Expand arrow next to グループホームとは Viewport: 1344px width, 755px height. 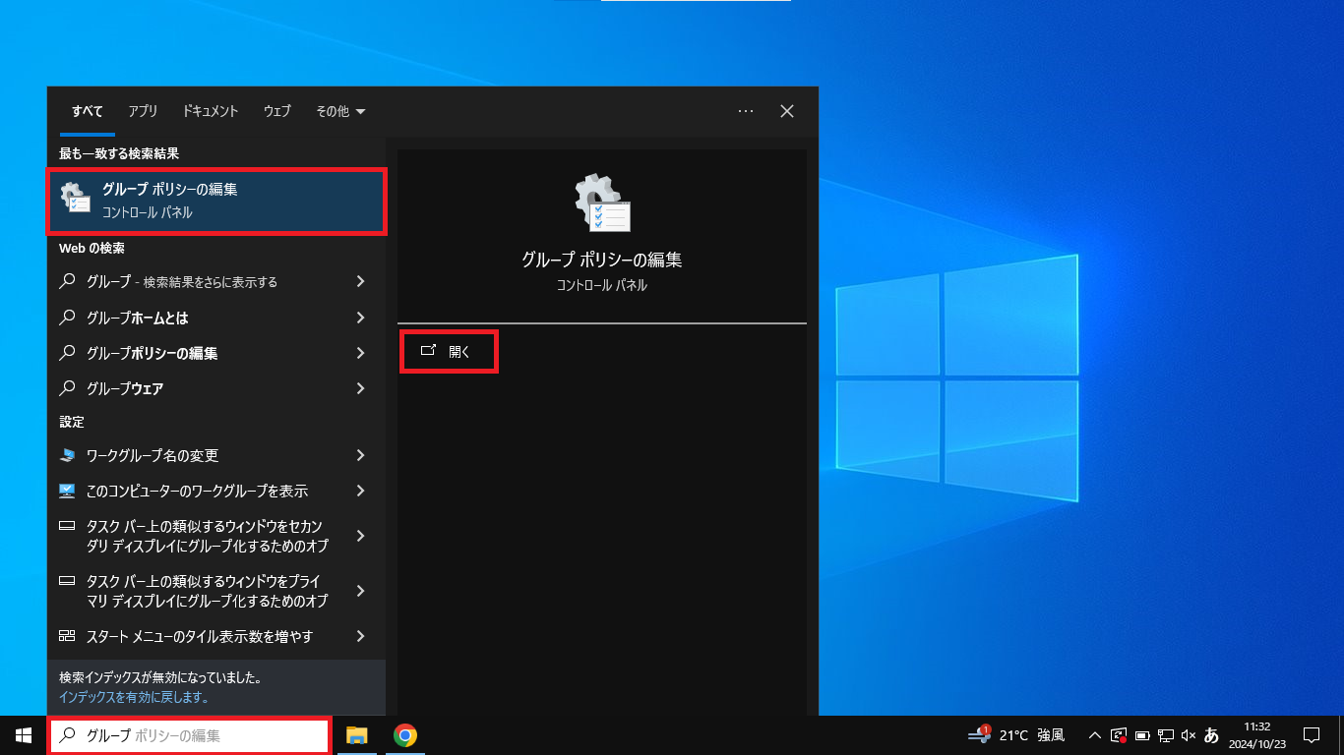coord(361,318)
